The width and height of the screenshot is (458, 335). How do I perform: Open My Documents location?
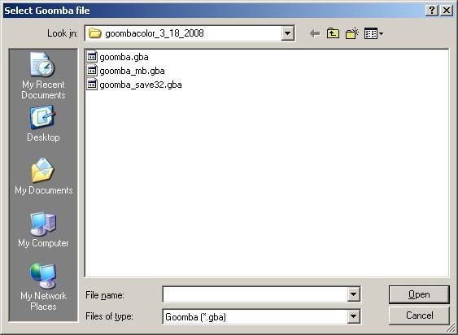(x=43, y=176)
